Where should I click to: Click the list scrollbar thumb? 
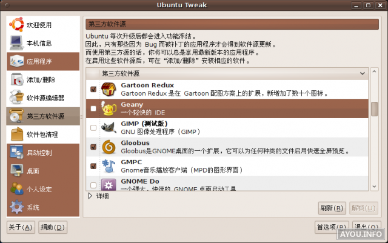click(x=374, y=109)
